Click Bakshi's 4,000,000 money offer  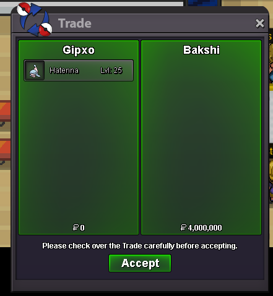tap(201, 227)
